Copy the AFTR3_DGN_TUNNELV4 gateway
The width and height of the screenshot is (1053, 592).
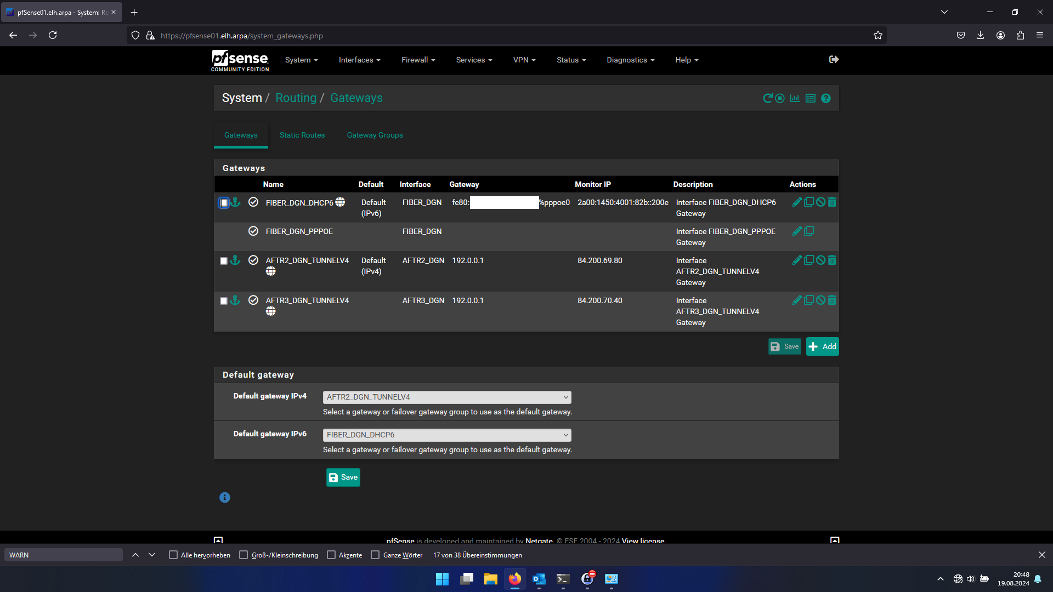(x=809, y=300)
